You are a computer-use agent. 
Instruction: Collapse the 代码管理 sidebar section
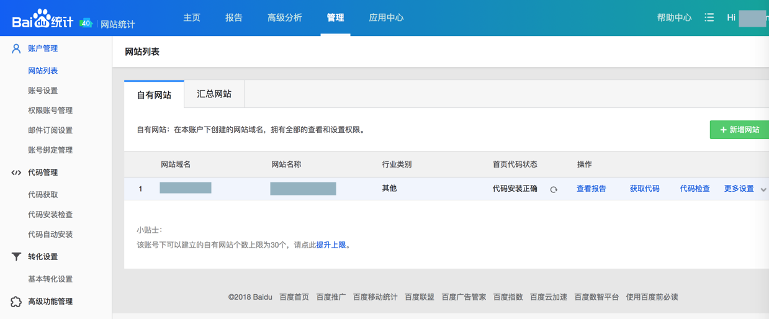[43, 173]
